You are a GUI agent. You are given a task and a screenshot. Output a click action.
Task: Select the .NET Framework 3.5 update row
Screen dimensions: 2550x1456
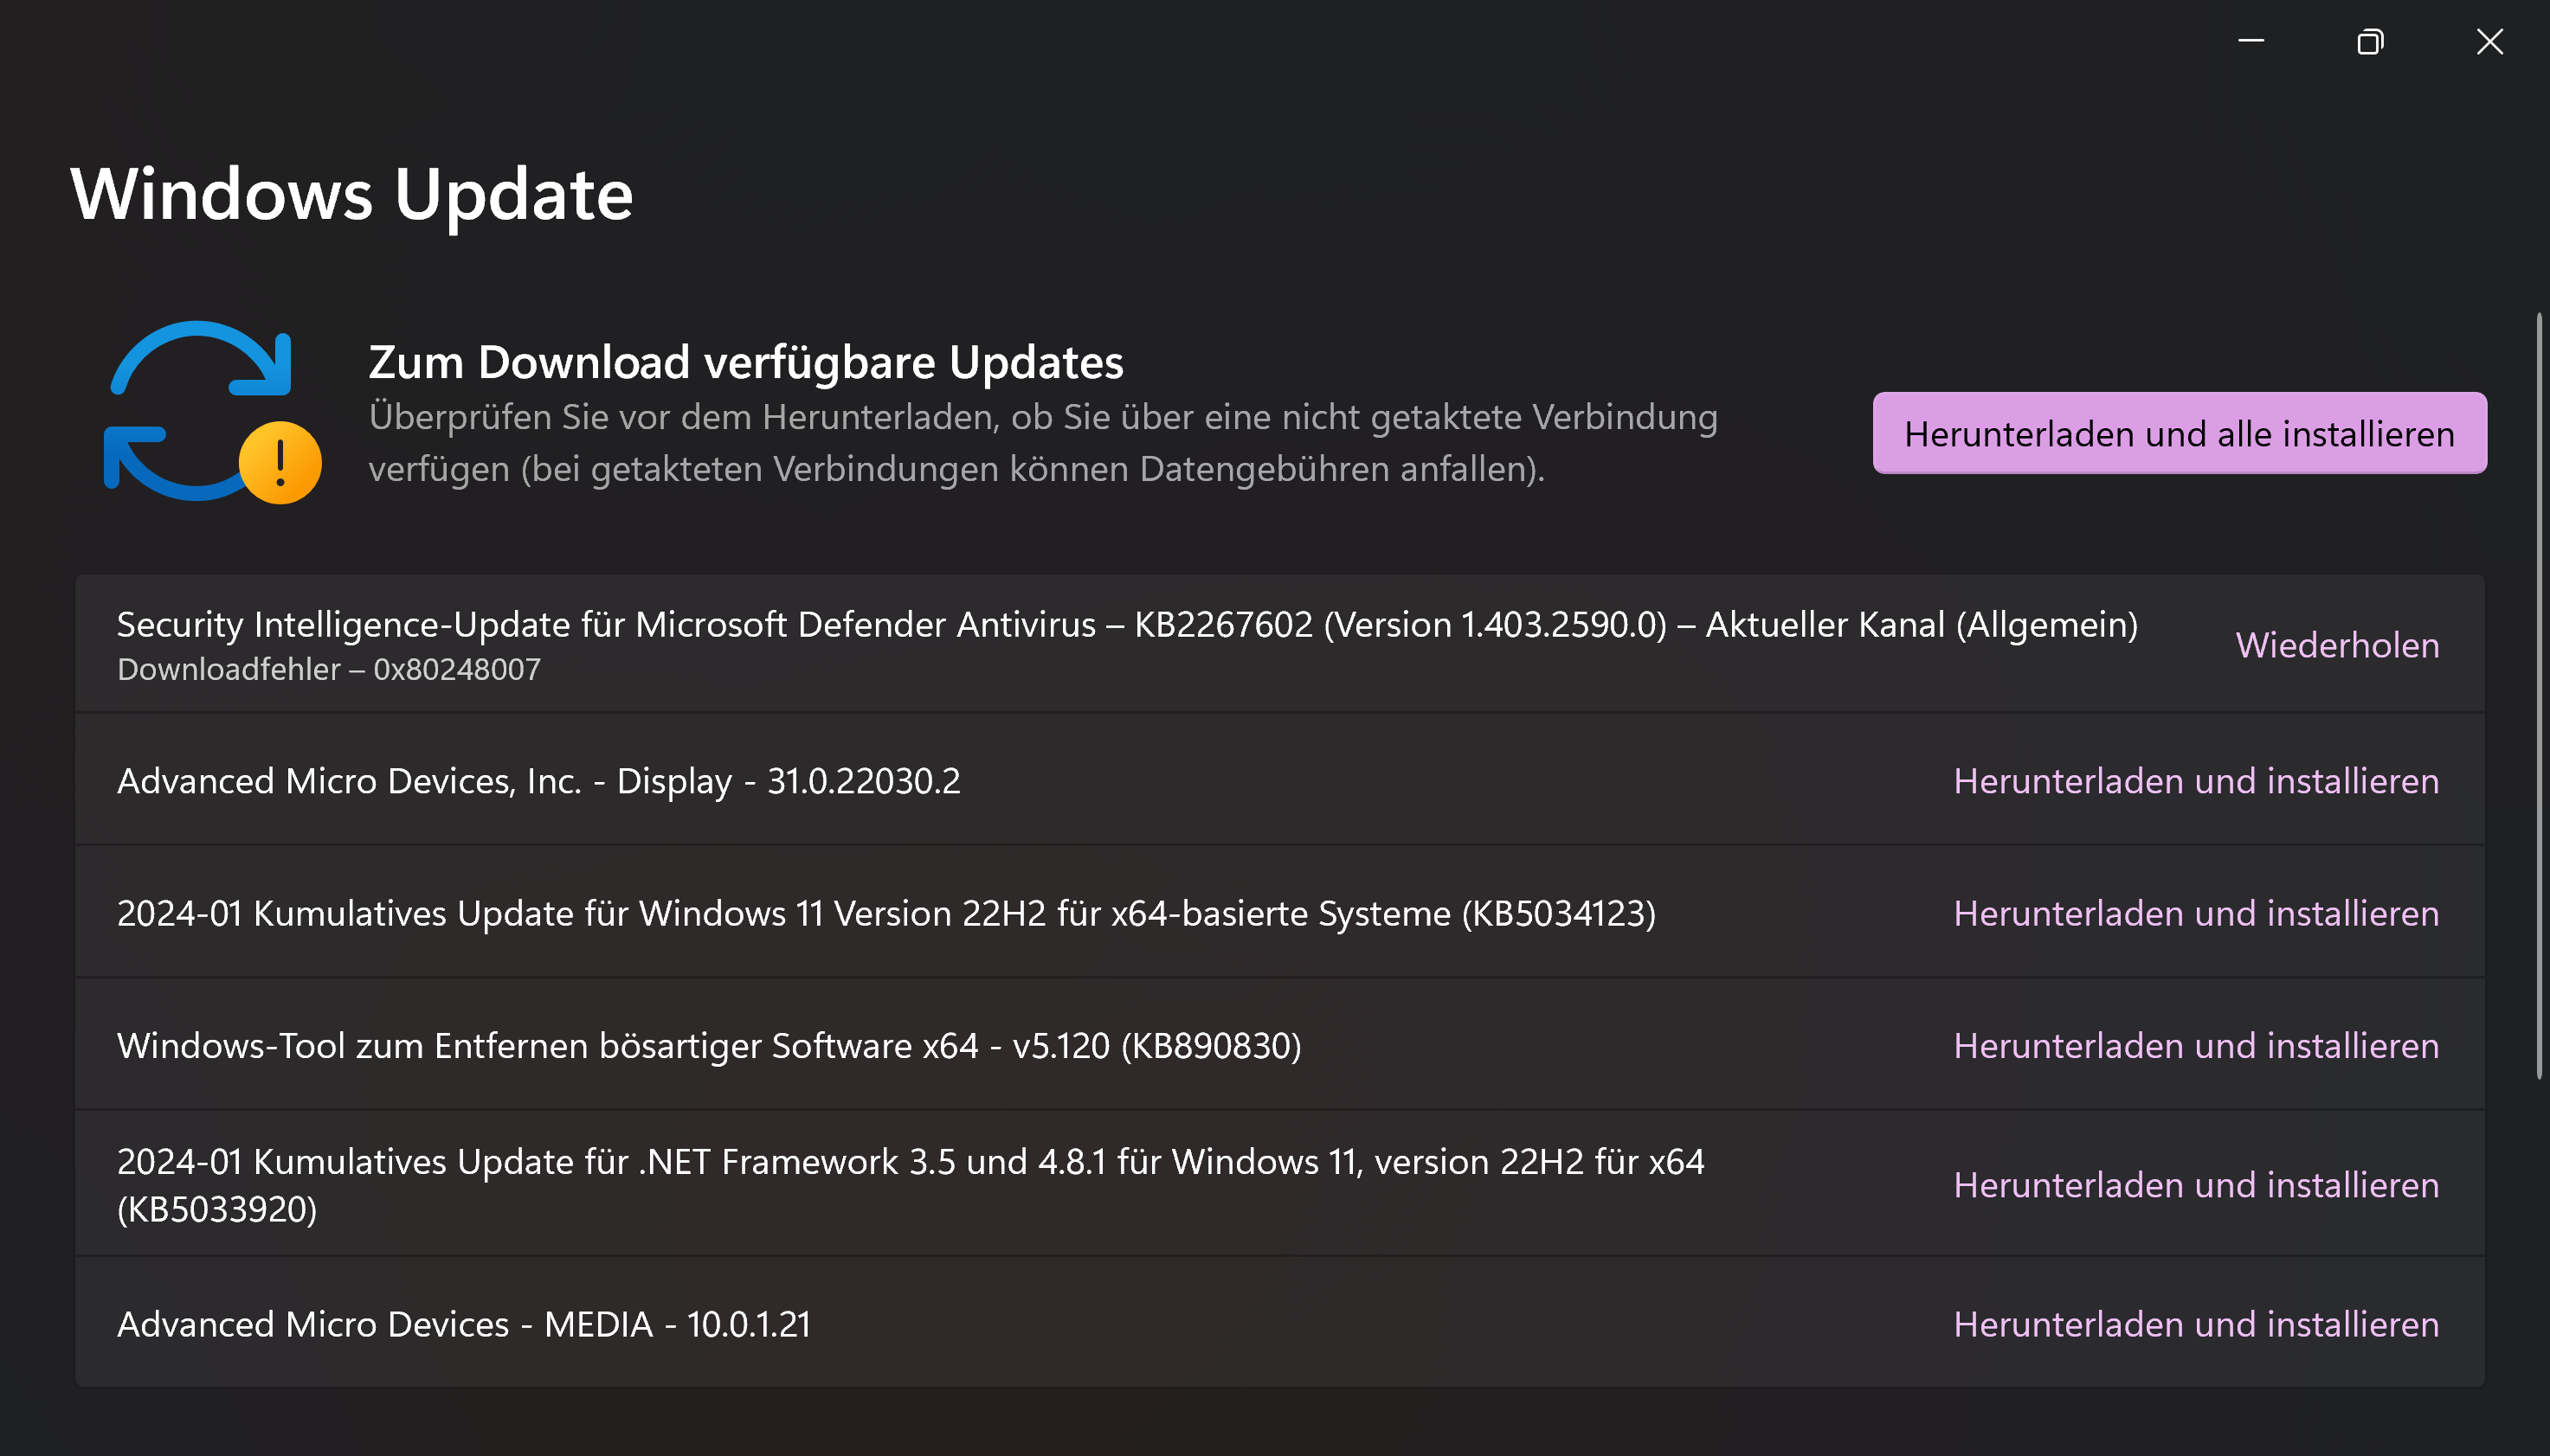(900, 1185)
